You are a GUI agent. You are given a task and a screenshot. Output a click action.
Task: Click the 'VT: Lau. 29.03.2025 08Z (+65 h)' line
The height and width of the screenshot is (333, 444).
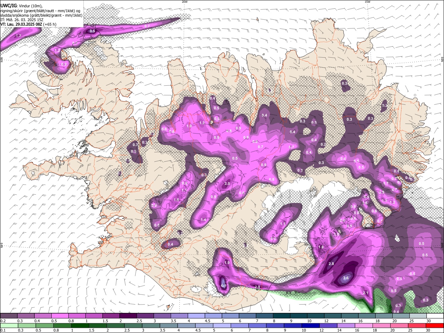click(28, 24)
